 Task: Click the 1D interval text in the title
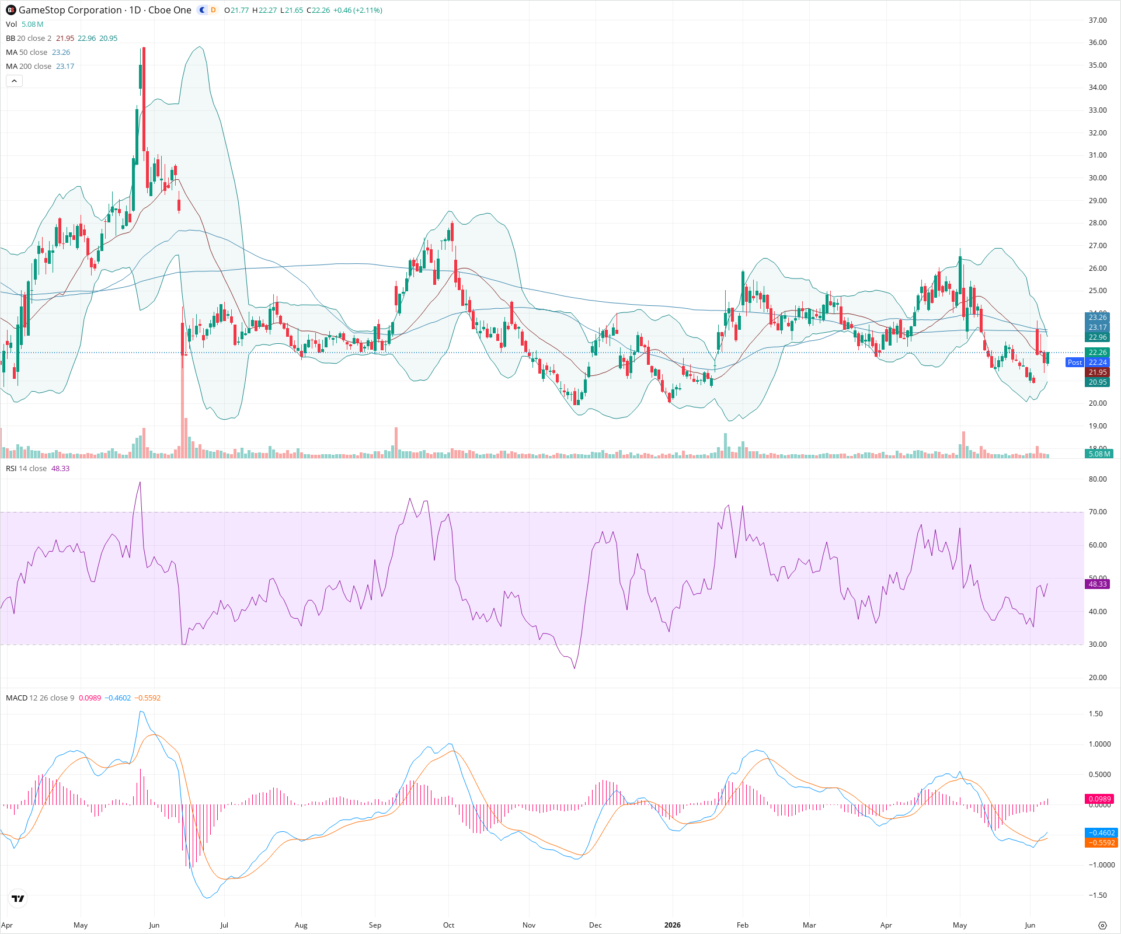135,10
